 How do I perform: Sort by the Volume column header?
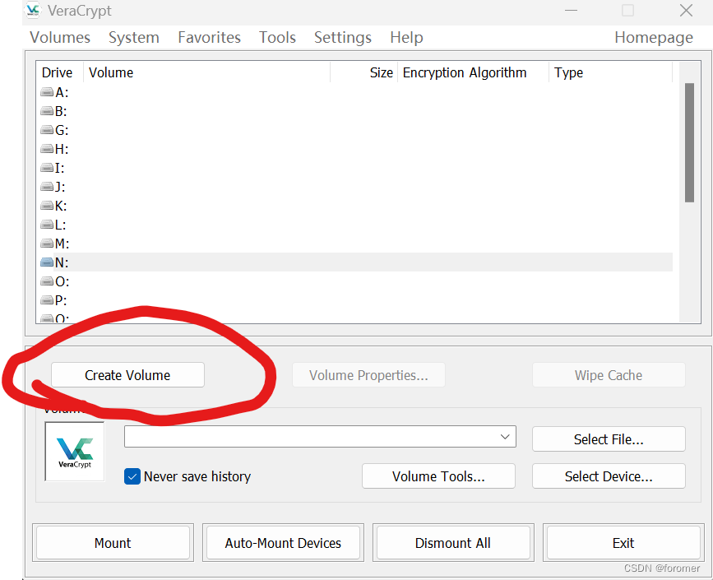click(x=207, y=72)
